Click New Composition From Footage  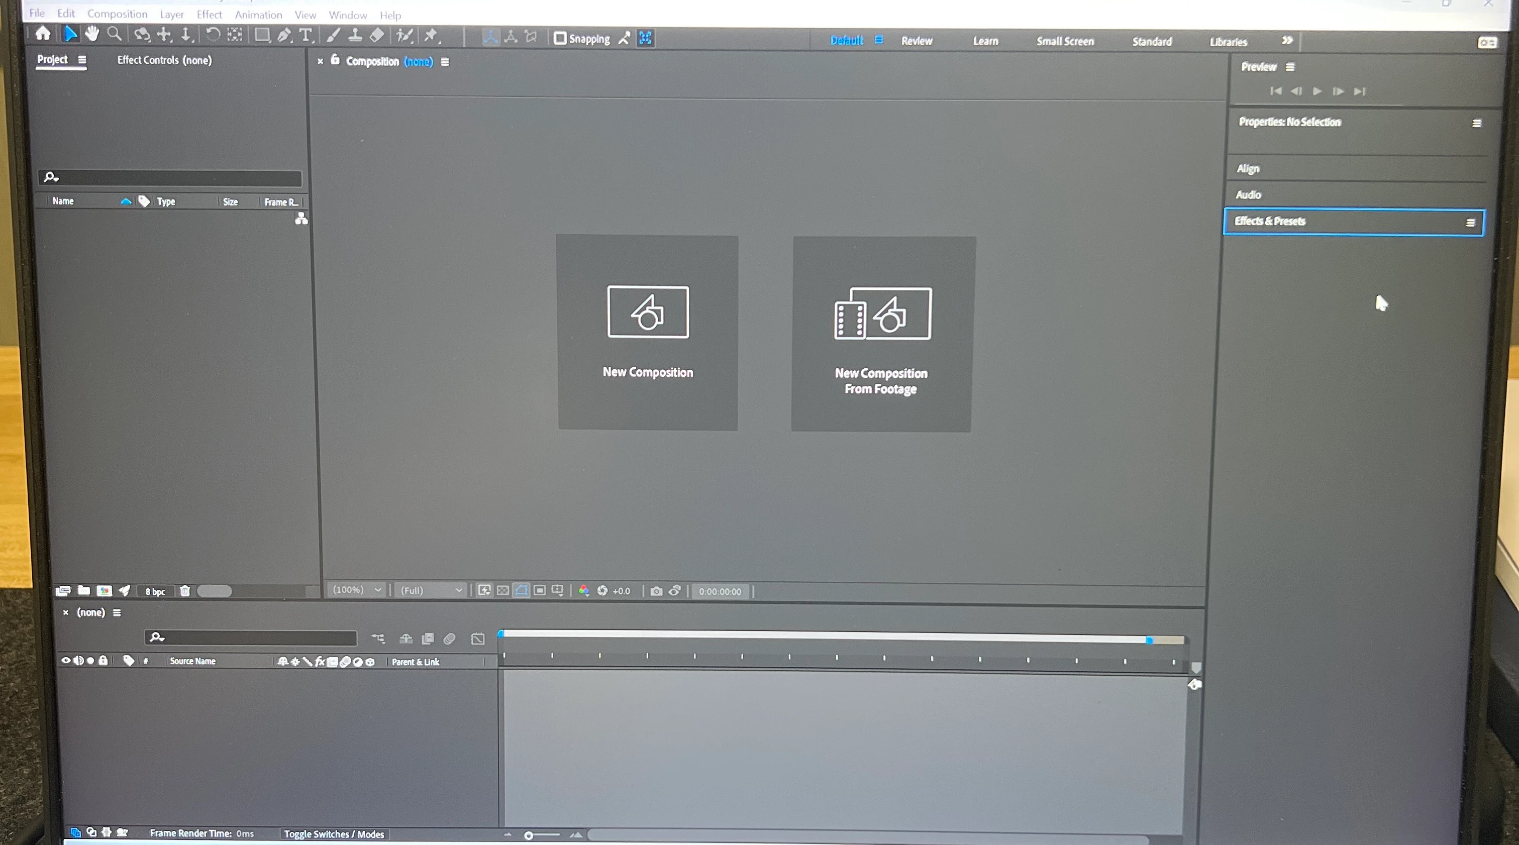[881, 334]
